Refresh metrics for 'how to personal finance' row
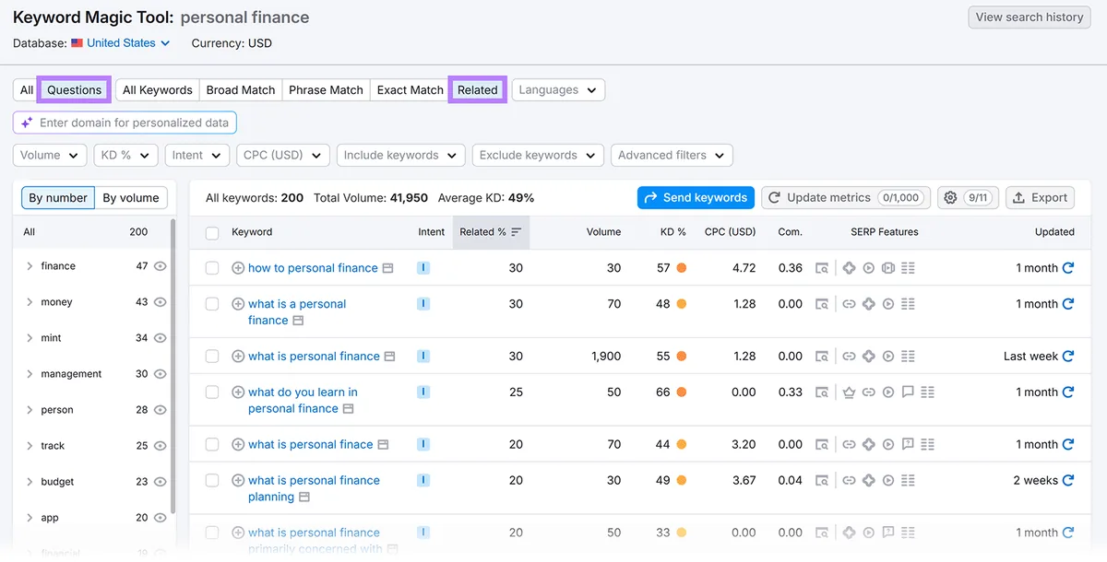 1068,268
